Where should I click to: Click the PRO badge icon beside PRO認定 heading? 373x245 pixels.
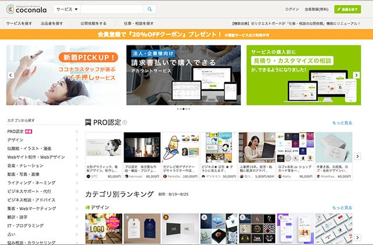(88, 122)
